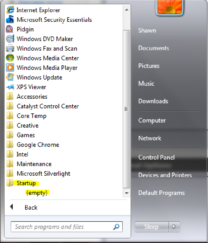Click the programs list scrollbar thumb
The image size is (208, 243).
point(126,109)
